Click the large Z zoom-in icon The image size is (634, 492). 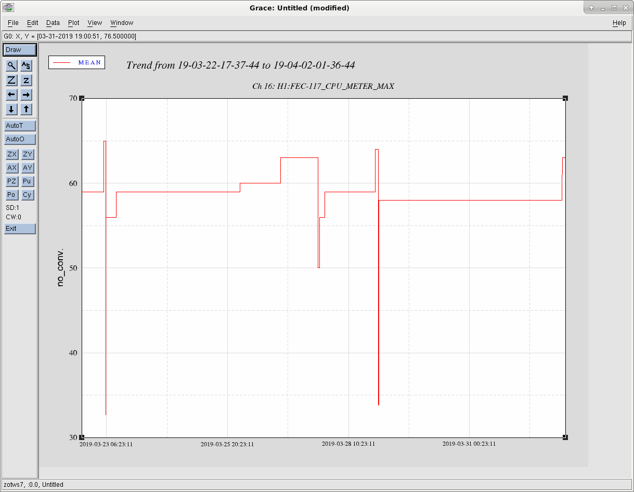[x=11, y=80]
